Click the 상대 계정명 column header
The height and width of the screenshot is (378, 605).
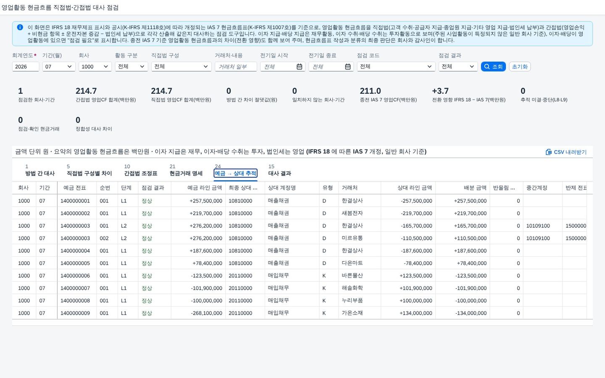292,188
